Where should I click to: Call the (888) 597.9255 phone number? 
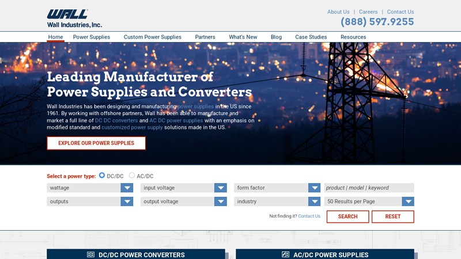pos(377,22)
